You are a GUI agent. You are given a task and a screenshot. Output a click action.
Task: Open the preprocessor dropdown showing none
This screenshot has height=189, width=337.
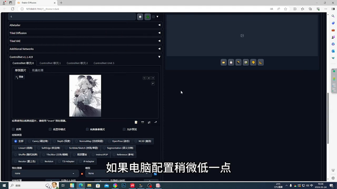tap(45, 173)
